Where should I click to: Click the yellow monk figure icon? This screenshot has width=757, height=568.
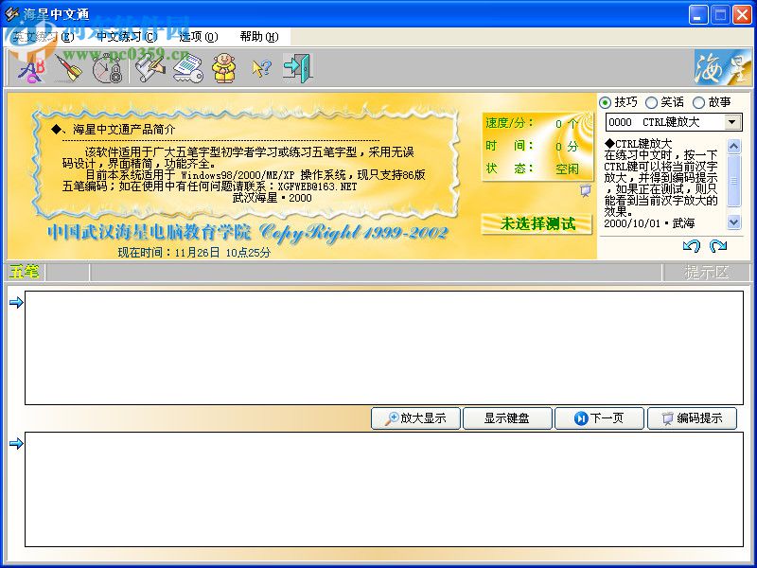click(224, 68)
